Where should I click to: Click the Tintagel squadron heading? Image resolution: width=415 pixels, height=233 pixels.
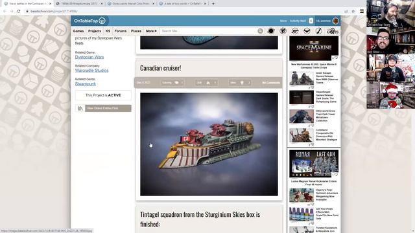(x=200, y=219)
